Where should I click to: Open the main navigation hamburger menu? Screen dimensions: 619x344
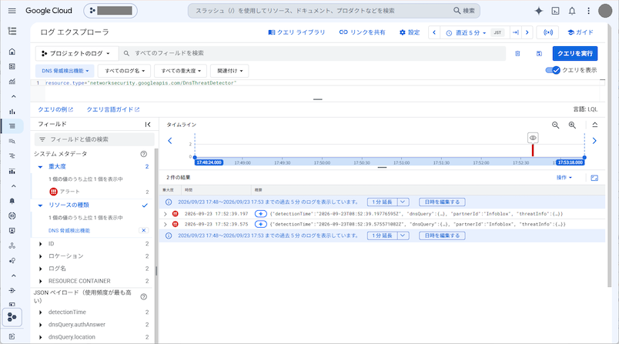[12, 11]
